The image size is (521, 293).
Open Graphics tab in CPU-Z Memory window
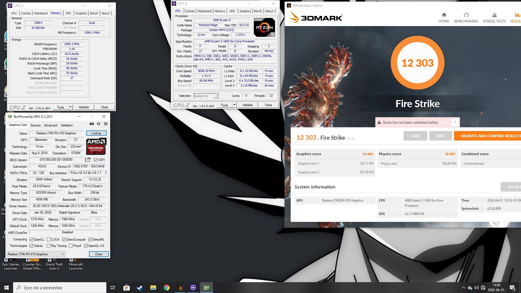[81, 13]
